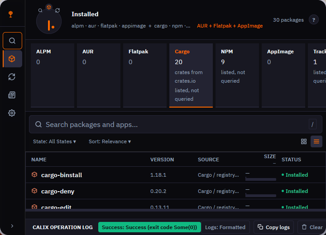Image resolution: width=326 pixels, height=235 pixels.
Task: Open the Updates refresh icon in the sidebar
Action: [12, 77]
